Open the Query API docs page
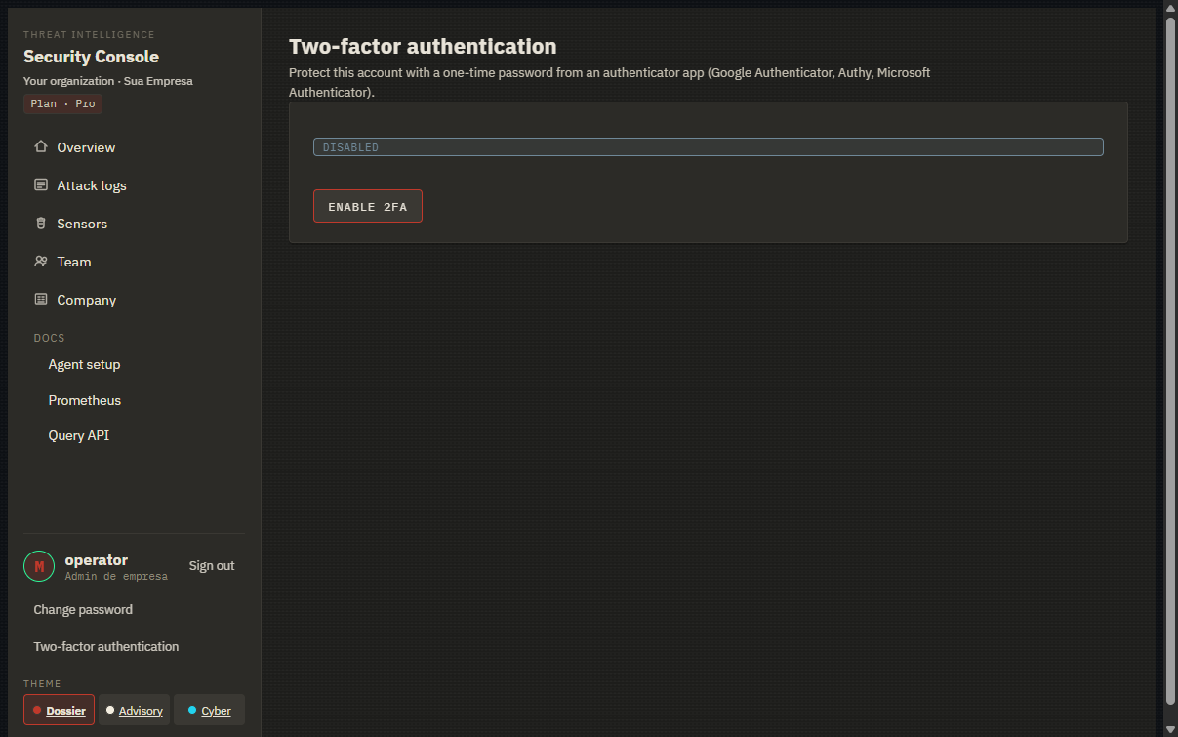Viewport: 1178px width, 737px height. tap(79, 435)
